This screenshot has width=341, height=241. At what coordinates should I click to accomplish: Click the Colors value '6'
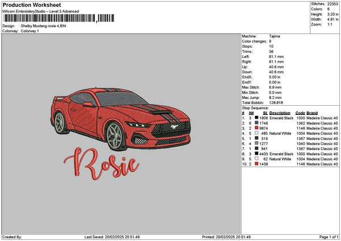click(328, 9)
